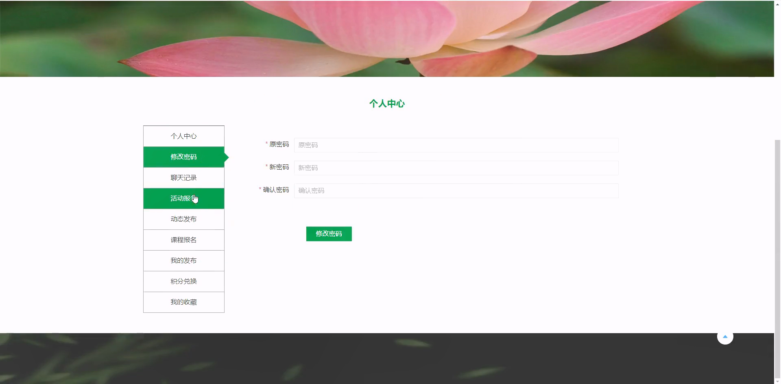The height and width of the screenshot is (384, 781).
Task: Go to 积分兑换 in the sidebar
Action: click(x=183, y=281)
